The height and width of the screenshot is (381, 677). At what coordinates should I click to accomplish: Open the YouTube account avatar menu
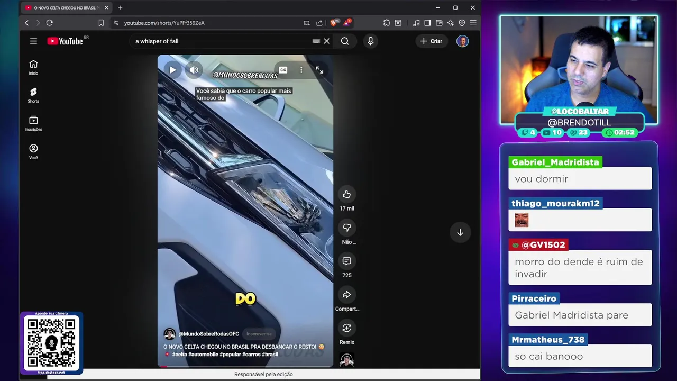[x=462, y=41]
